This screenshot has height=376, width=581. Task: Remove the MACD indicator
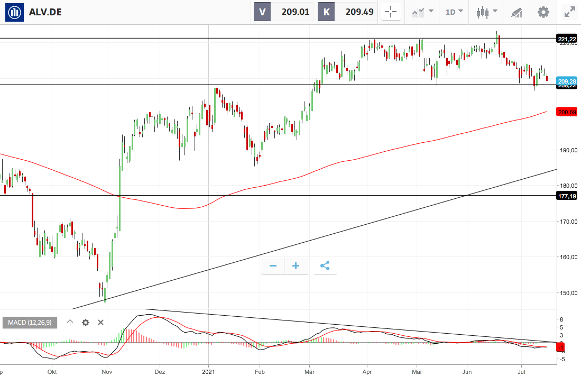point(100,322)
